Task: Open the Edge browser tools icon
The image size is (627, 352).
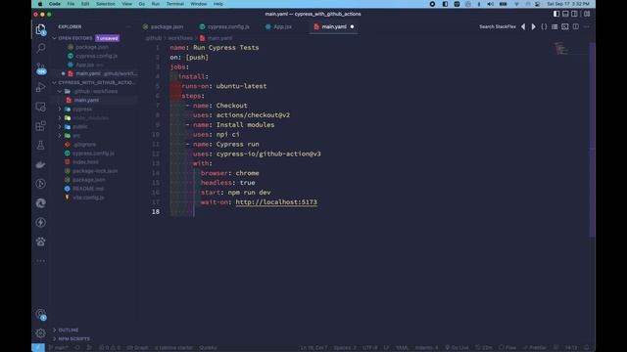Action: click(x=40, y=202)
